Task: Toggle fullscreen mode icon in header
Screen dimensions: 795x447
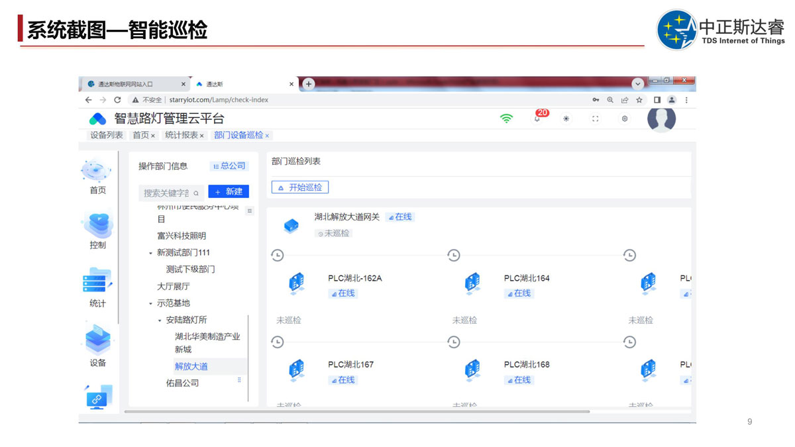Action: coord(595,119)
